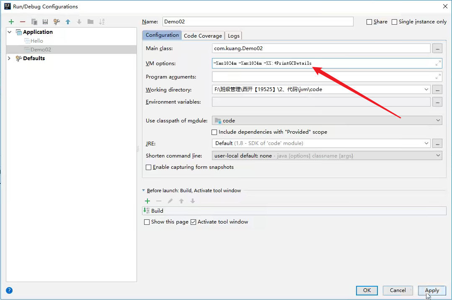452x300 pixels.
Task: Enable capturing form snapshots
Action: pyautogui.click(x=148, y=168)
